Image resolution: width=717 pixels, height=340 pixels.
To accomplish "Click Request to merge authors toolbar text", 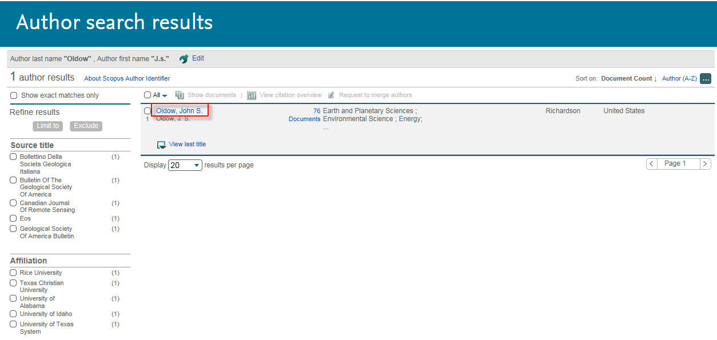I will pos(376,95).
